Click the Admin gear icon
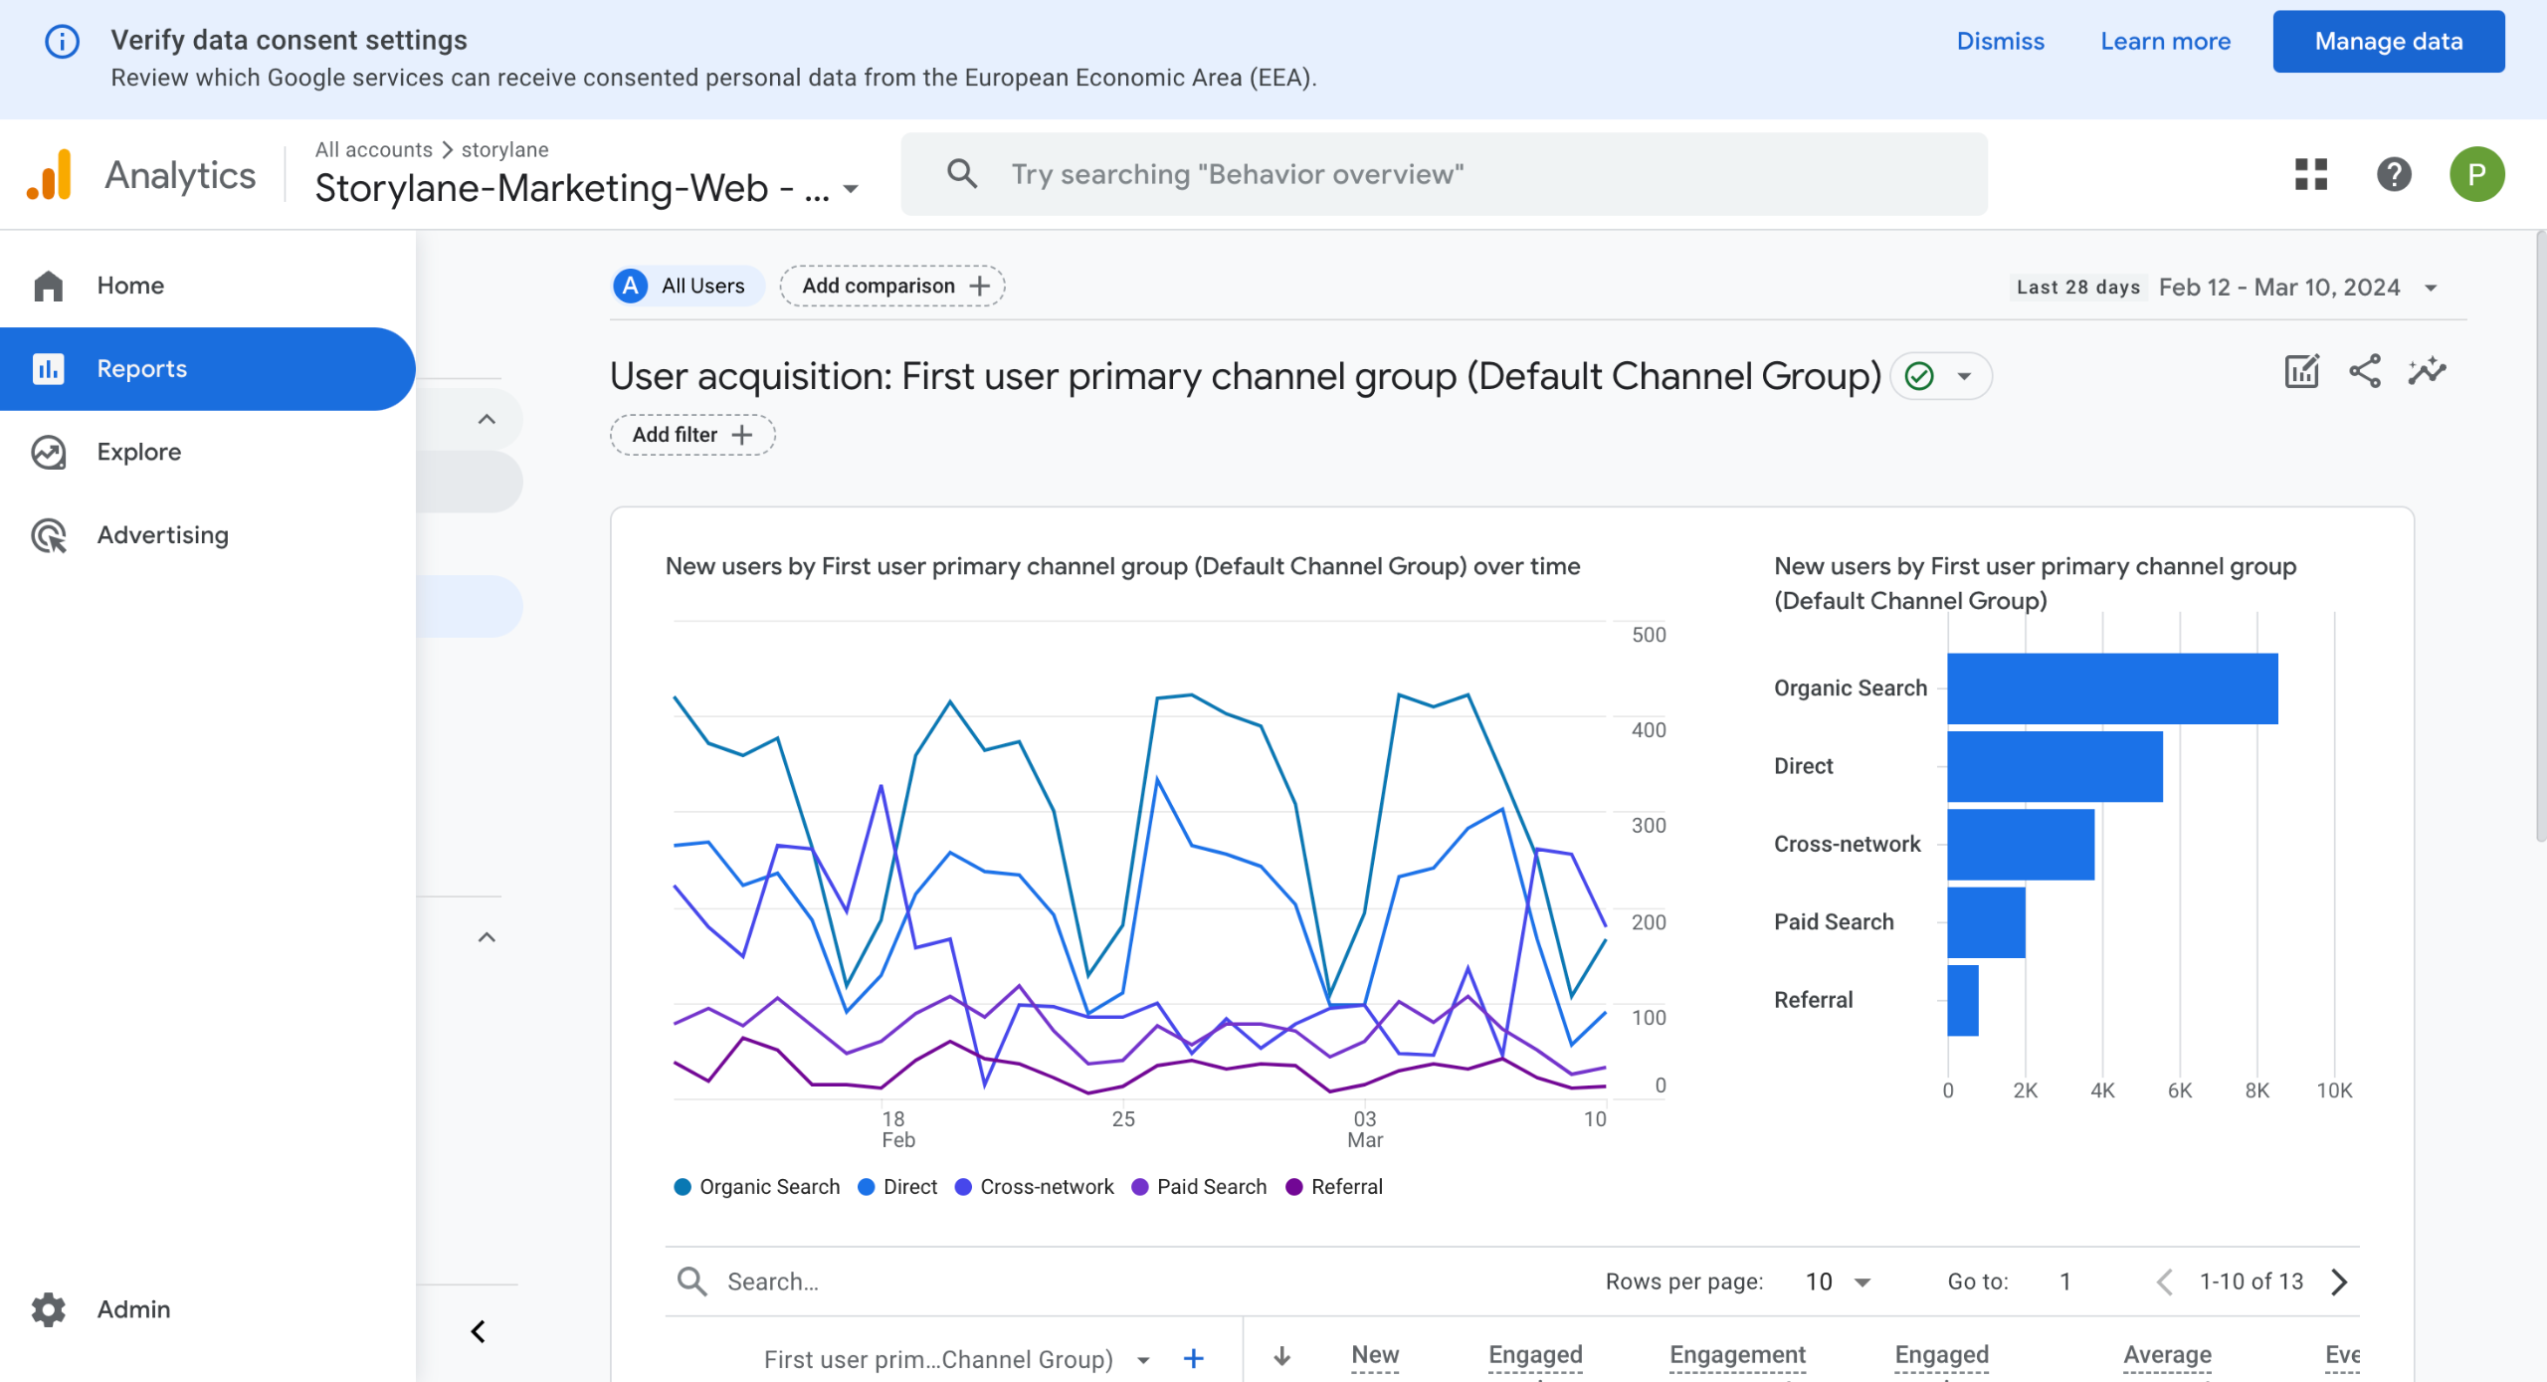2547x1382 pixels. tap(48, 1309)
